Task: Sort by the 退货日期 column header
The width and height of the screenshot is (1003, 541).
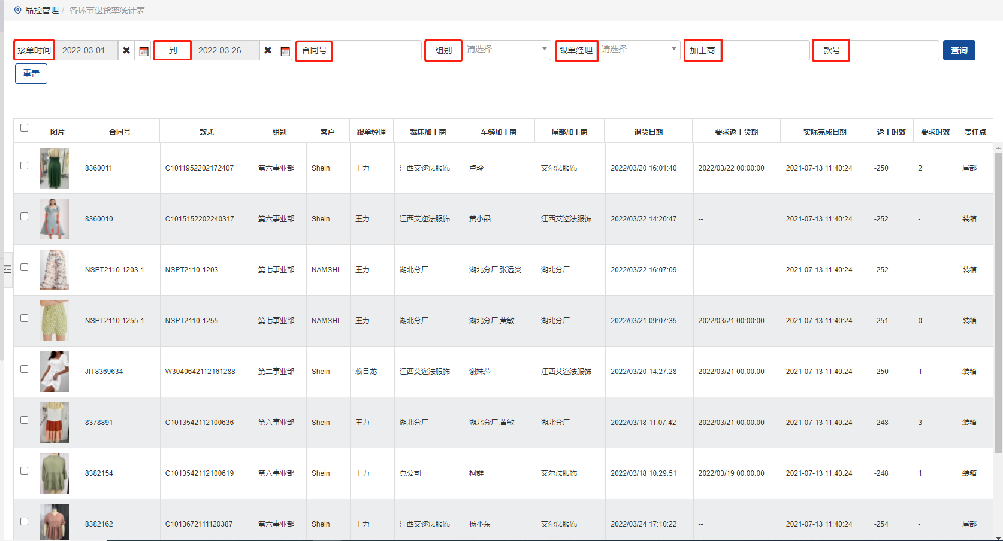Action: pos(648,132)
